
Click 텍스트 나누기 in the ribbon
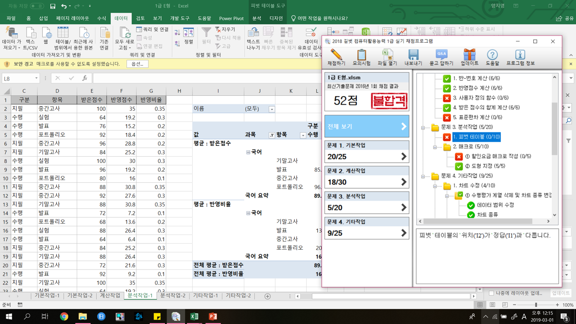pyautogui.click(x=253, y=38)
